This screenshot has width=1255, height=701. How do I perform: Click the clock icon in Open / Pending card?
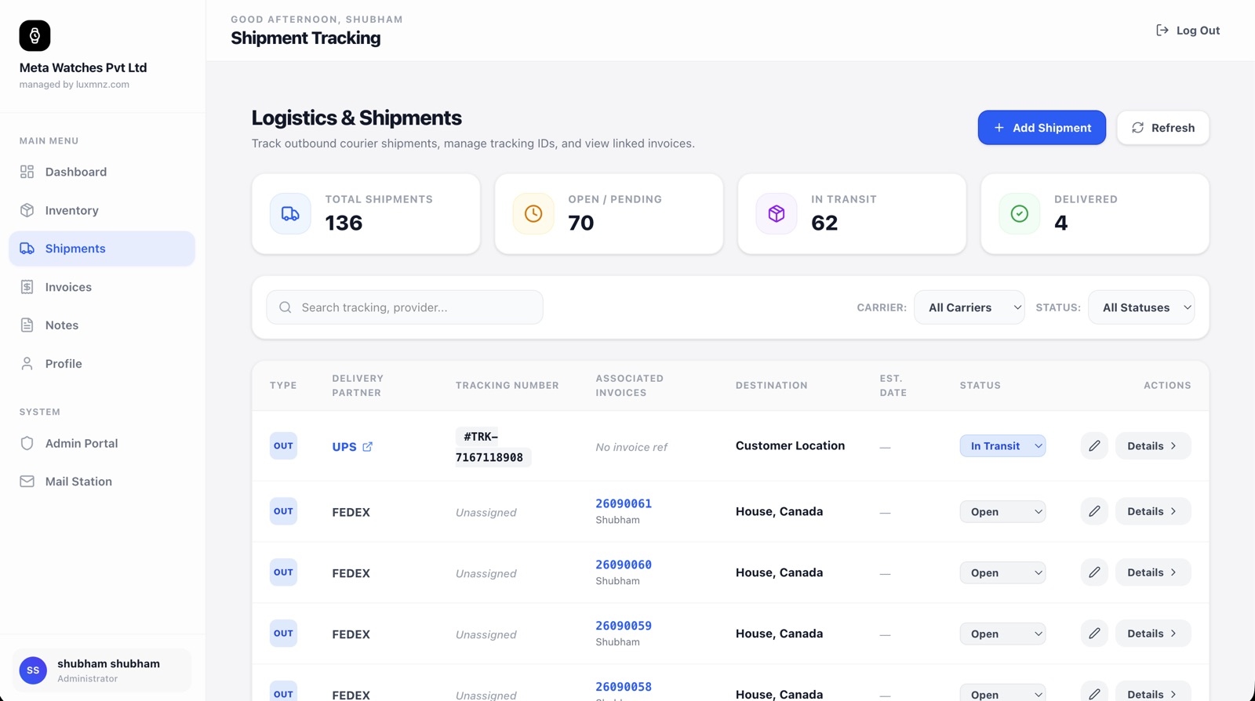click(x=533, y=213)
